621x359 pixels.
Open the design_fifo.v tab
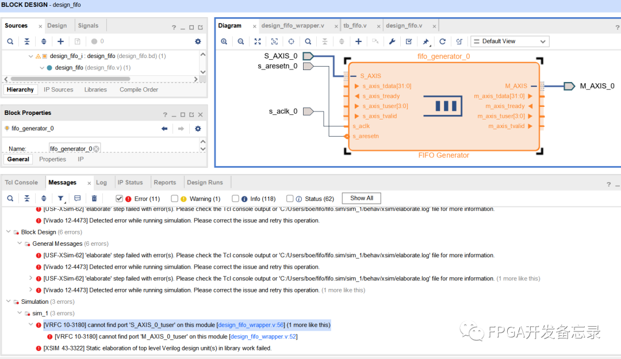(404, 25)
